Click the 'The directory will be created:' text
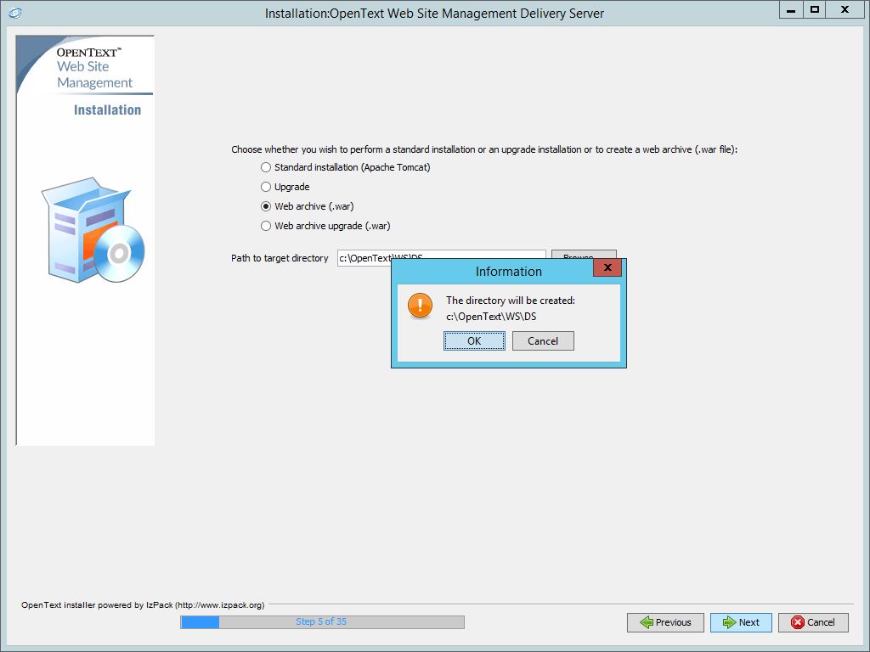The height and width of the screenshot is (652, 870). pos(511,301)
